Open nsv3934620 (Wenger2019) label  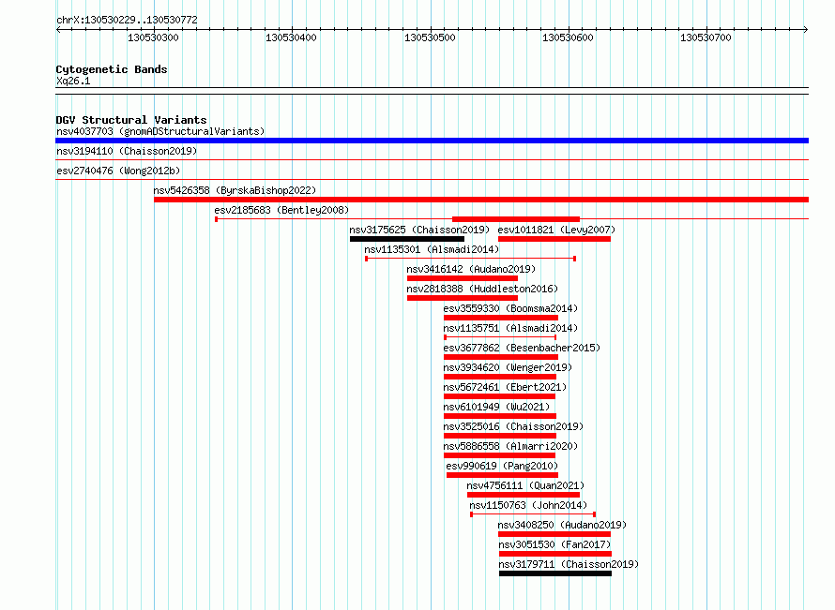tap(508, 367)
